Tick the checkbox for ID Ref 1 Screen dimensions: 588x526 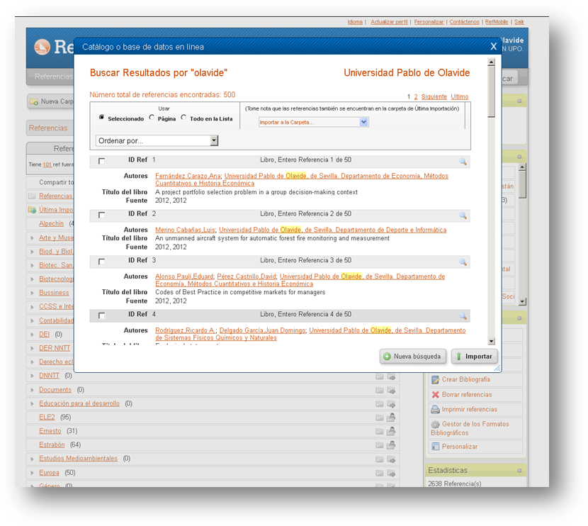pos(101,161)
